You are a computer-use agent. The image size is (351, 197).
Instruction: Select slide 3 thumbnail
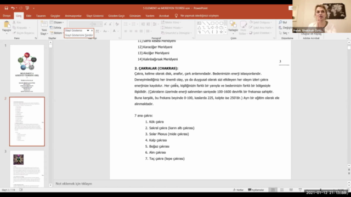point(27,169)
